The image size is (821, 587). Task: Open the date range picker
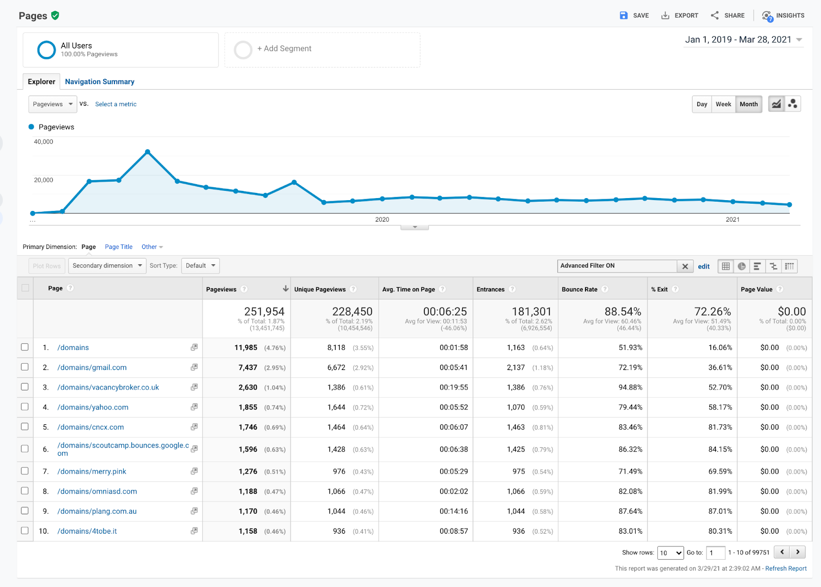tap(744, 40)
